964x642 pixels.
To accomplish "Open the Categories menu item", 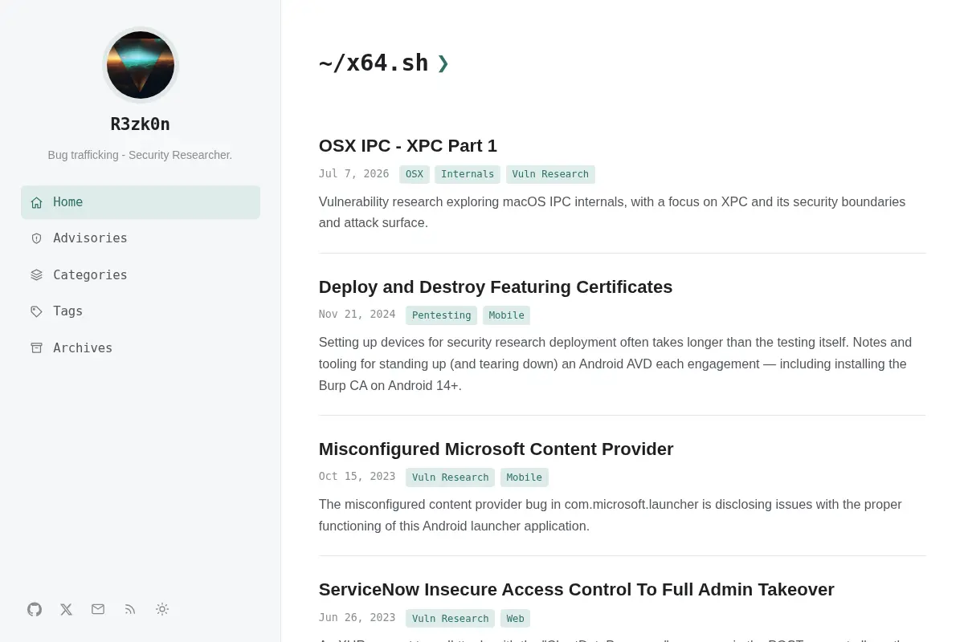I will tap(141, 275).
